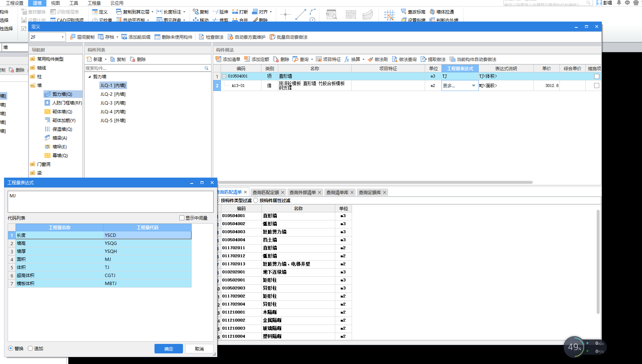Click the 层间复制 layer copy icon
Image resolution: width=642 pixels, height=364 pixels.
click(x=72, y=37)
